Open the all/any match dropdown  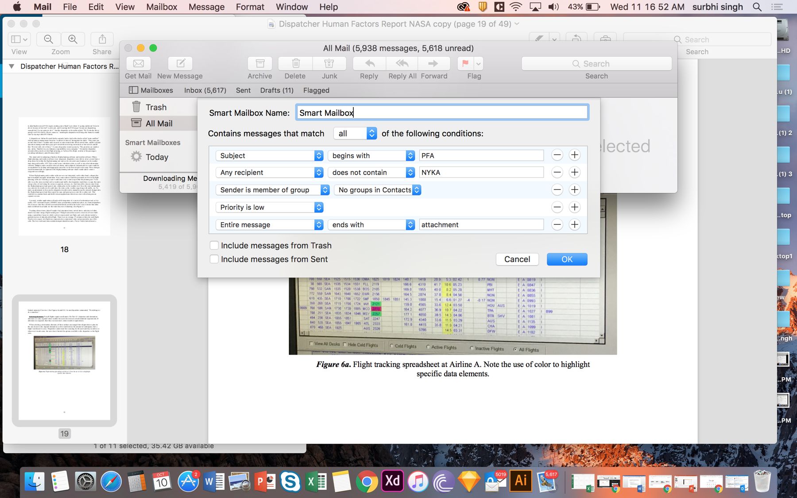355,133
